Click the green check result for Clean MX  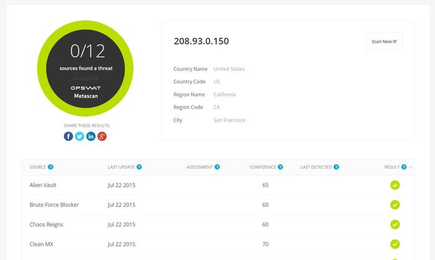point(395,244)
